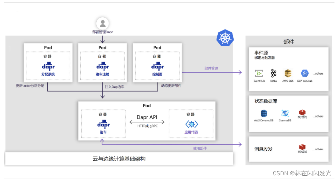Viewport: 336px width, 179px height.
Task: Click the ...others link beside 消息收发 Redis
Action: 318,149
